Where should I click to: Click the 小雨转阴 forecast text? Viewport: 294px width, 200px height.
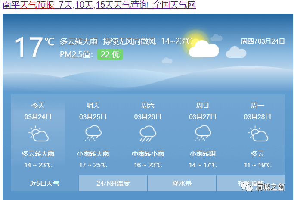click(x=203, y=154)
